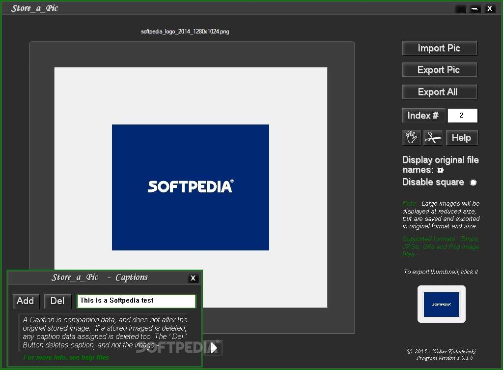Close the main Store_a_Pic window
The width and height of the screenshot is (503, 370).
(490, 9)
